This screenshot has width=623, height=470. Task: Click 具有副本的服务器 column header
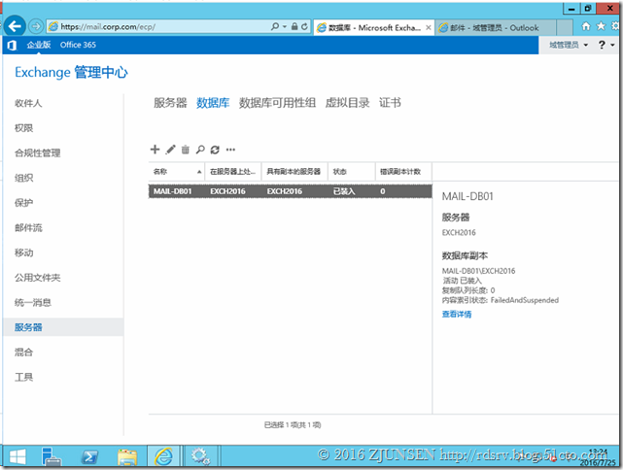click(x=294, y=172)
